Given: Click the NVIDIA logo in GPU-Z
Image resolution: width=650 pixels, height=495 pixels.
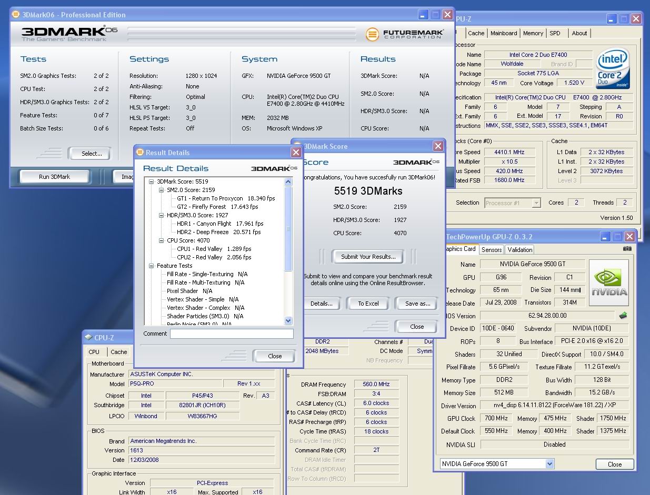Looking at the screenshot, I should click(x=609, y=282).
